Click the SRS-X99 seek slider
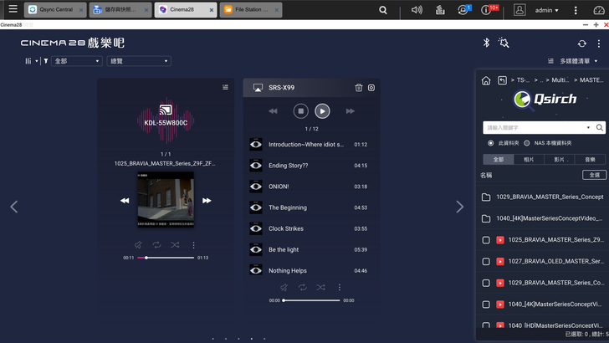Viewport: 609px width, 343px height. (x=311, y=300)
